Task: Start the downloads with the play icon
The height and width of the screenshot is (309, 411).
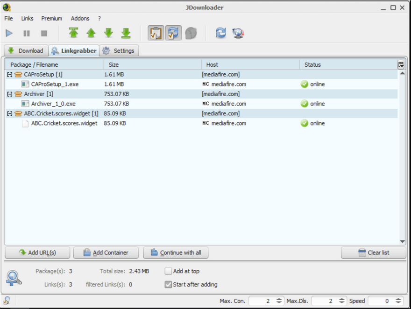Action: click(8, 33)
